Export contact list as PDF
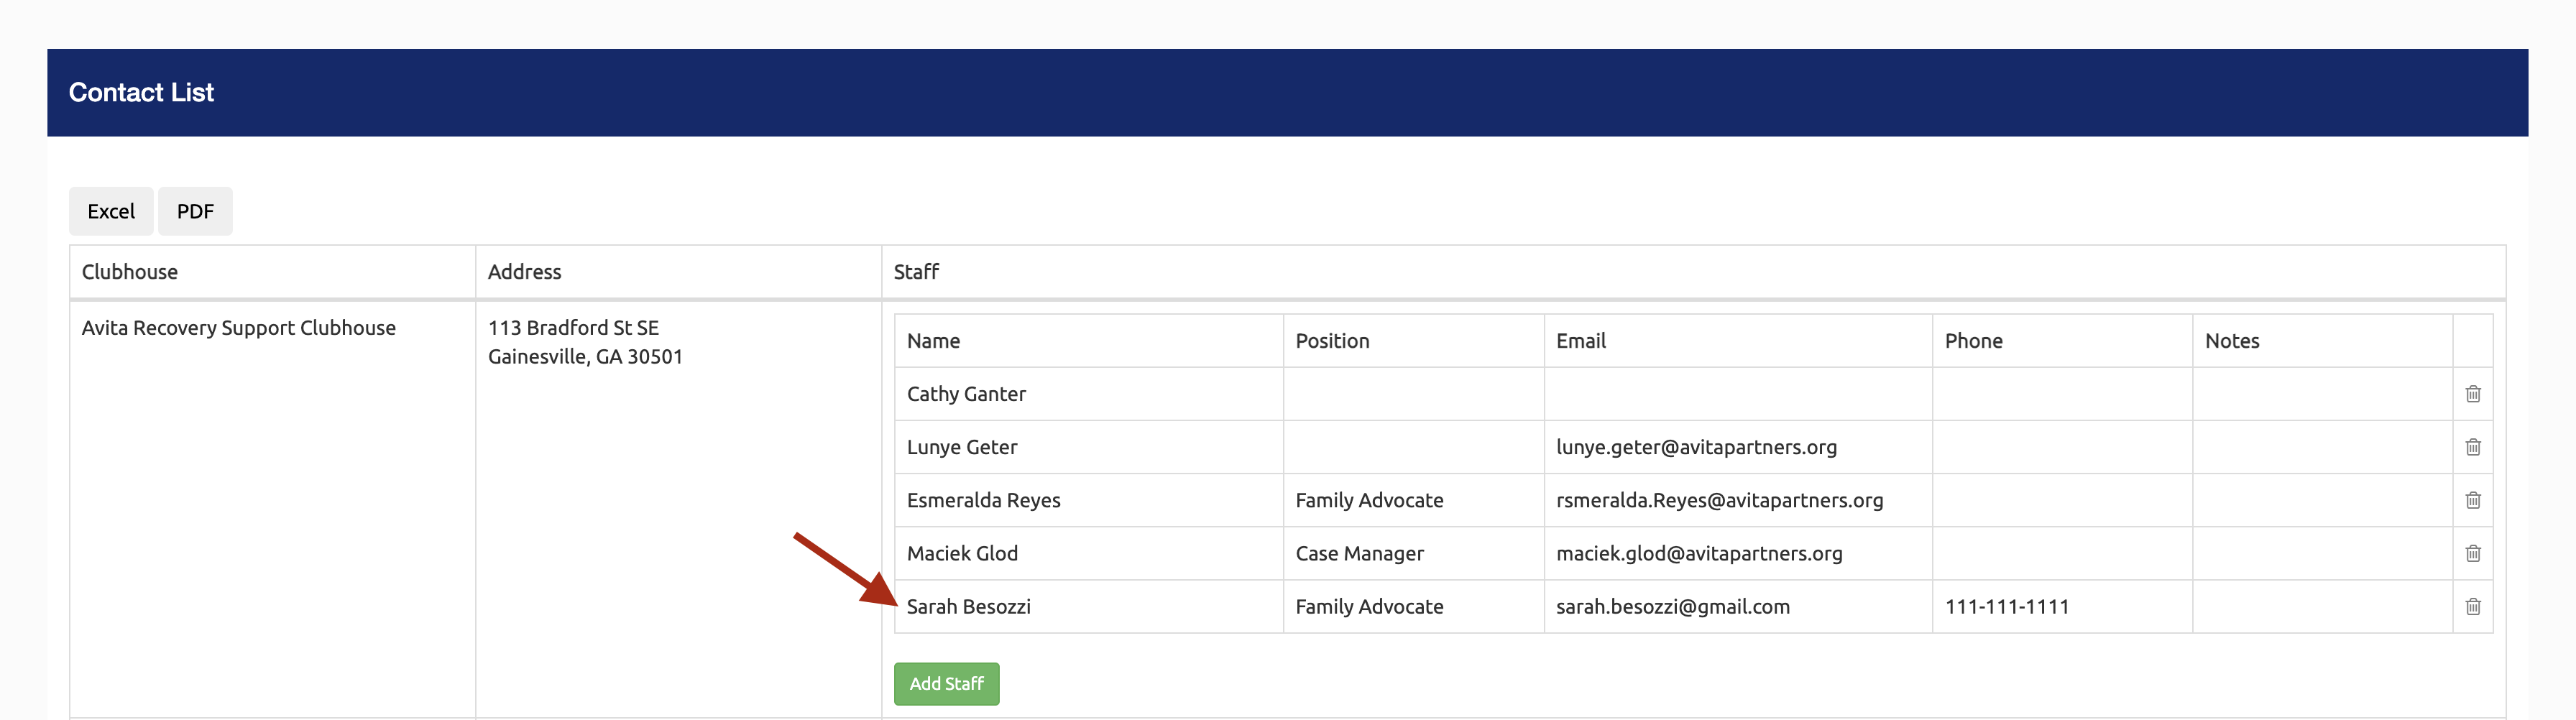This screenshot has height=720, width=2576. click(x=195, y=211)
